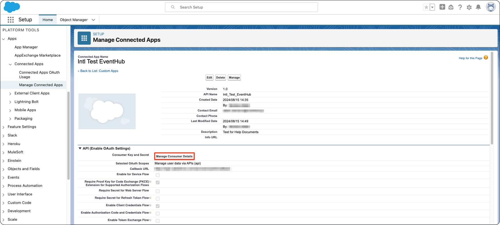
Task: Expand Mobile Apps section
Action: (10, 110)
